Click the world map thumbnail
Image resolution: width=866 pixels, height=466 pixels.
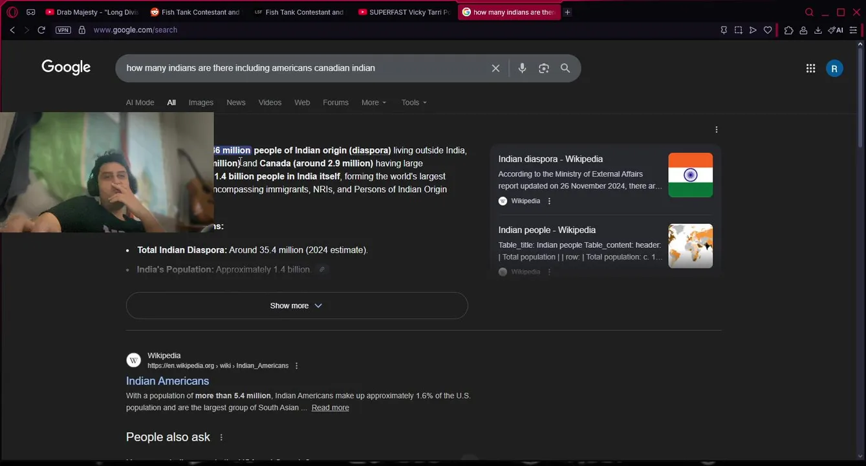point(690,246)
